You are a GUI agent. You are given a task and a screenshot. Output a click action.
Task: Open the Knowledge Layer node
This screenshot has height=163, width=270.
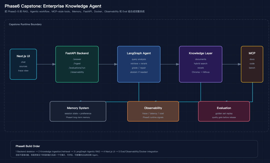(x=200, y=64)
